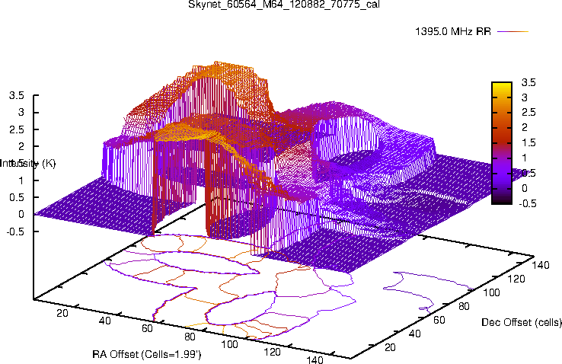562x364 pixels.
Task: Click the 2 tick on the Intensity axis
Action: tap(21, 146)
